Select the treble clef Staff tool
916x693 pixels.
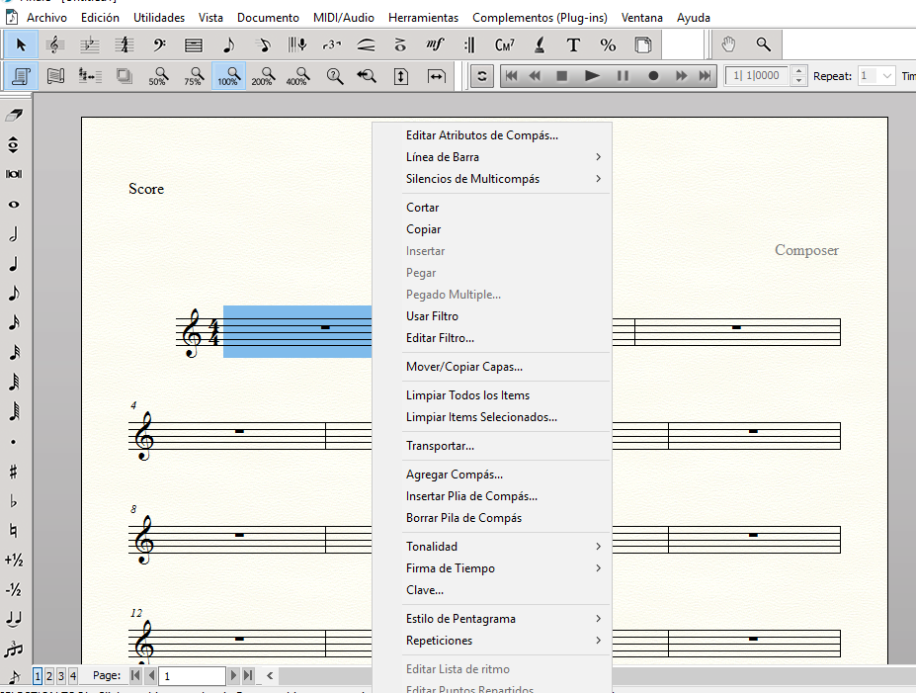[55, 44]
